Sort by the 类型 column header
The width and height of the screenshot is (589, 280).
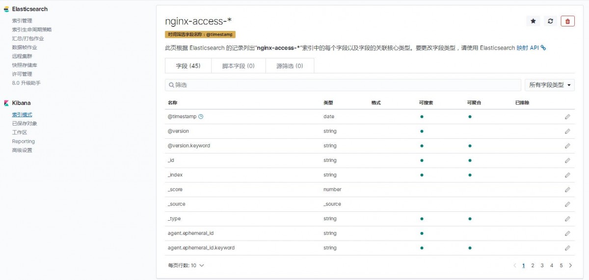coord(328,103)
